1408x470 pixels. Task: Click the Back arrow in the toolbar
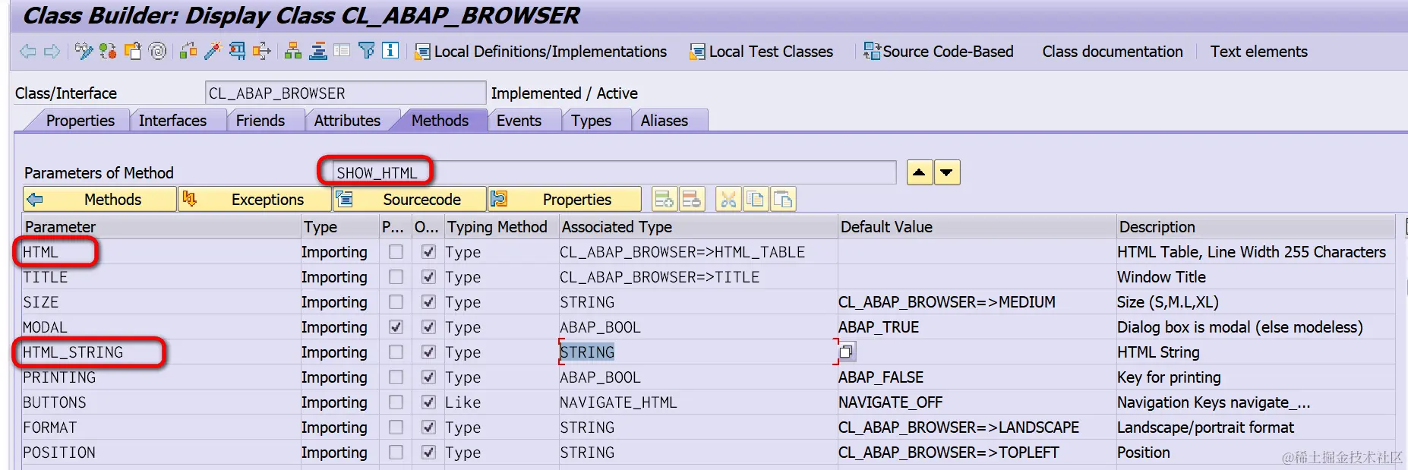point(28,52)
